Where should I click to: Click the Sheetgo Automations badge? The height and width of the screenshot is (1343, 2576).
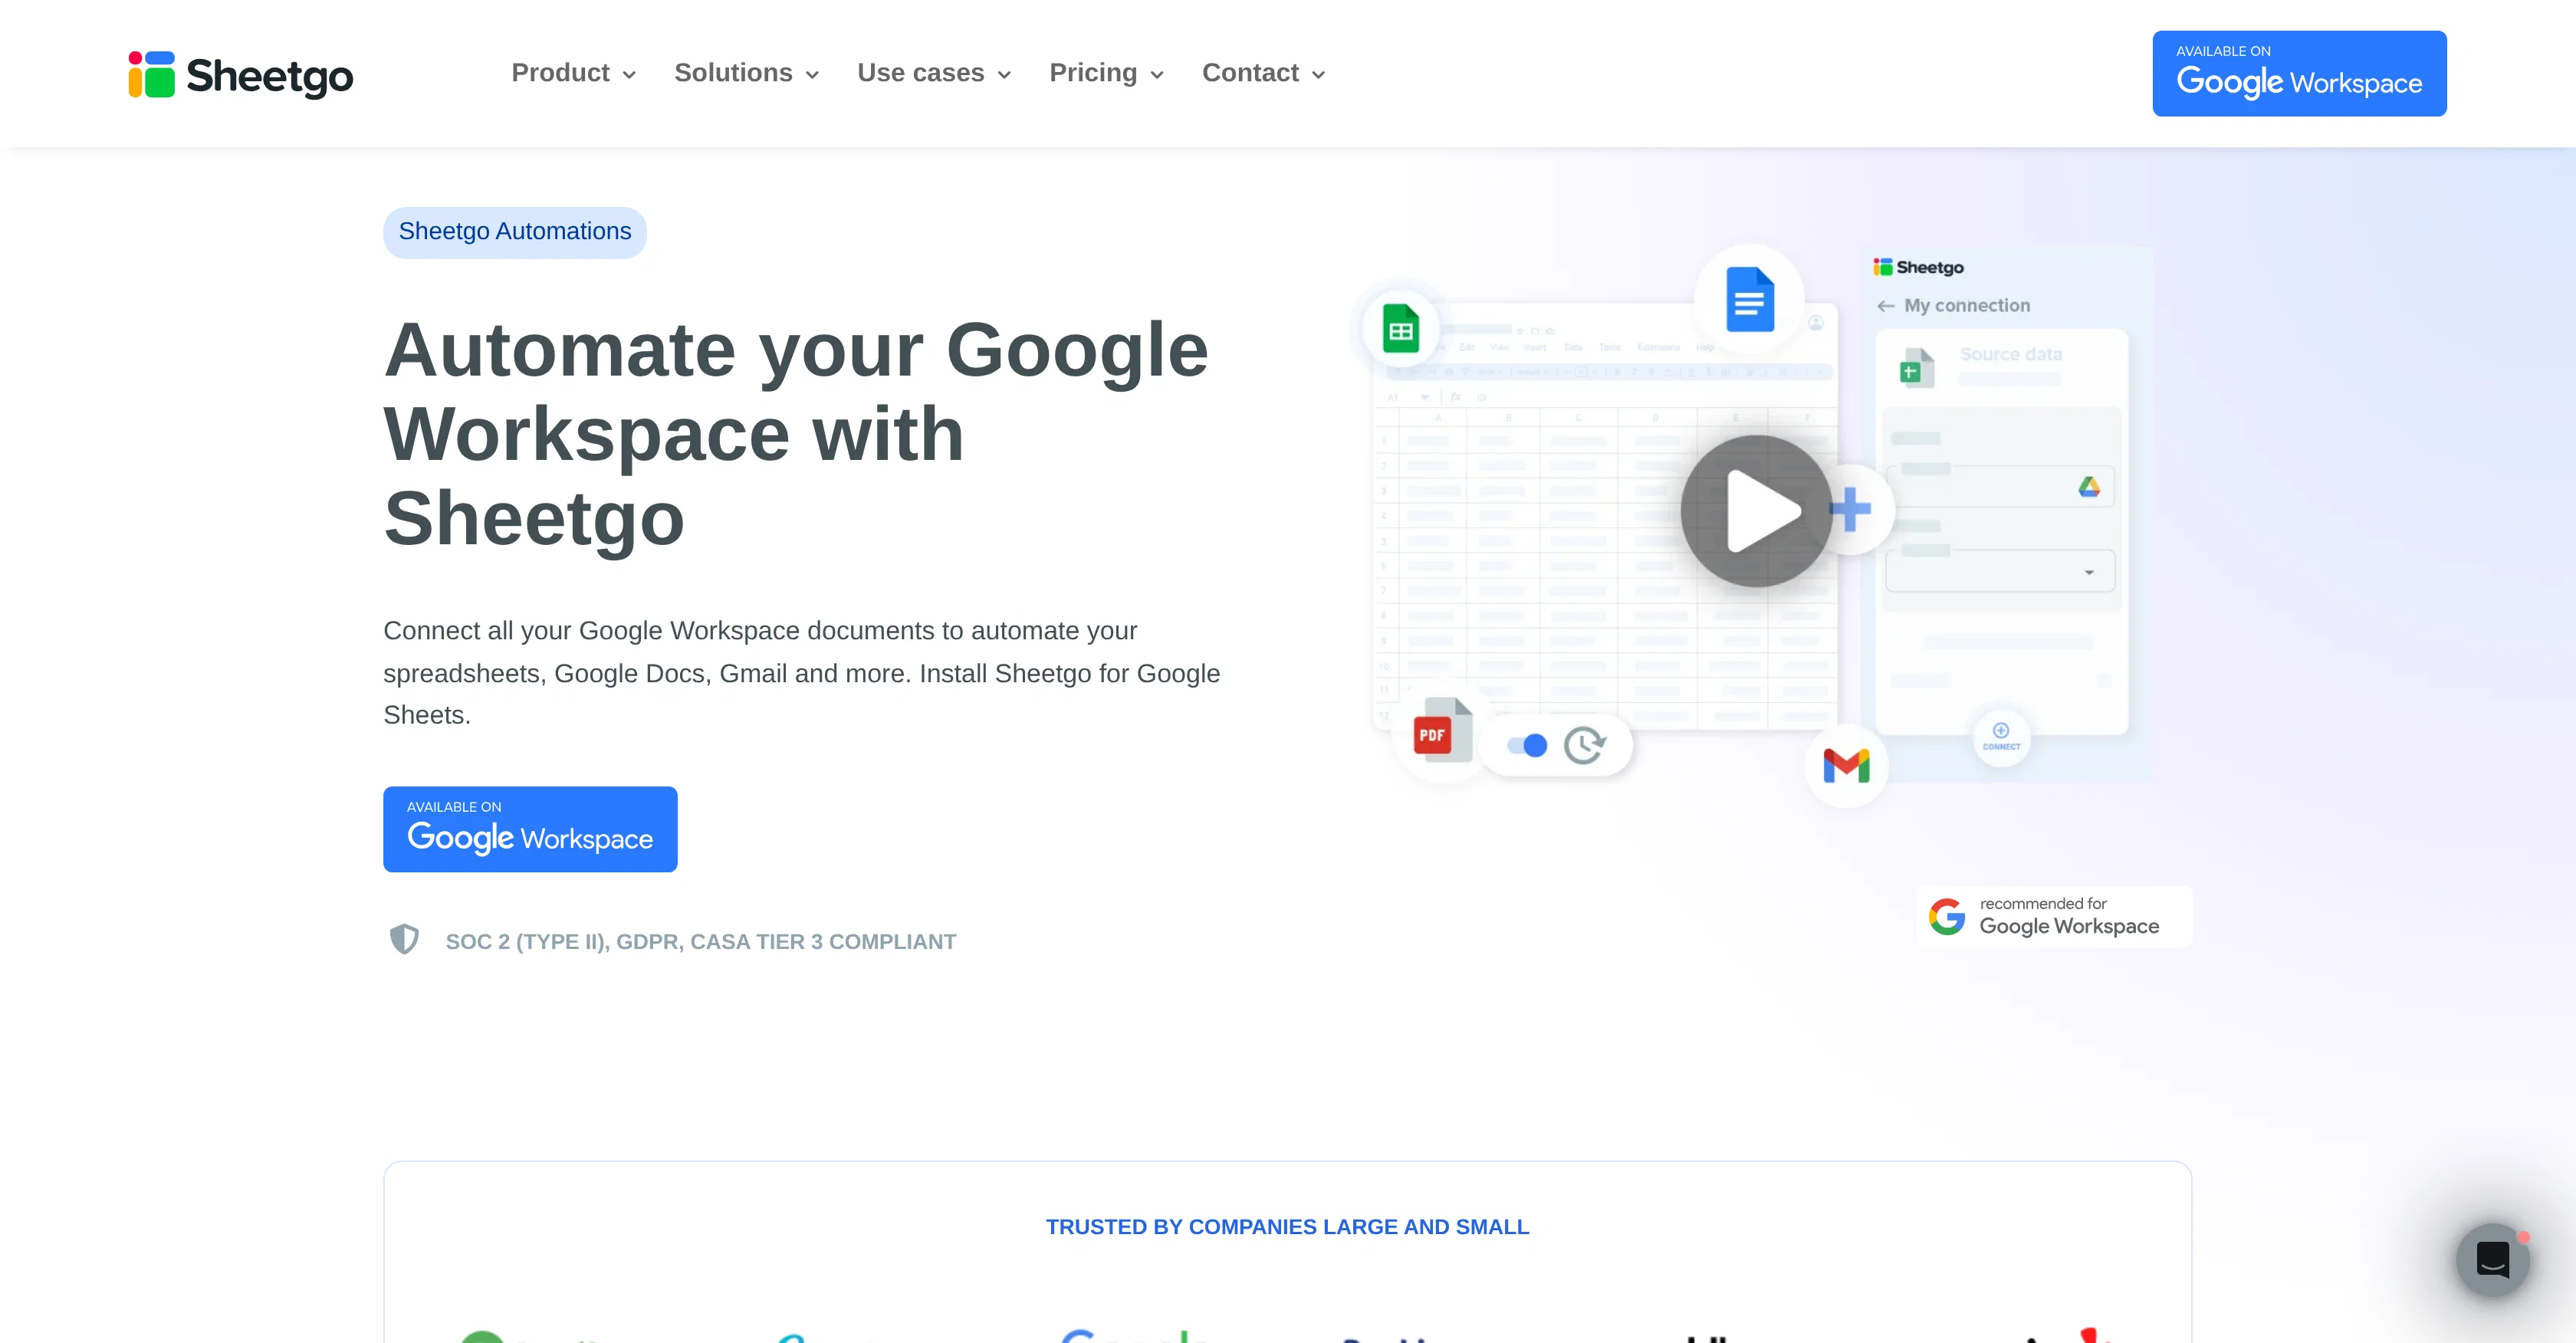[x=515, y=232]
